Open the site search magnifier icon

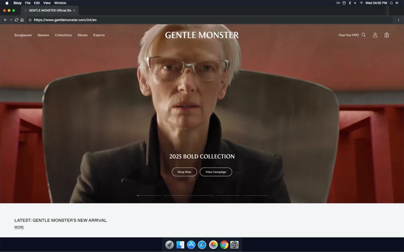363,35
